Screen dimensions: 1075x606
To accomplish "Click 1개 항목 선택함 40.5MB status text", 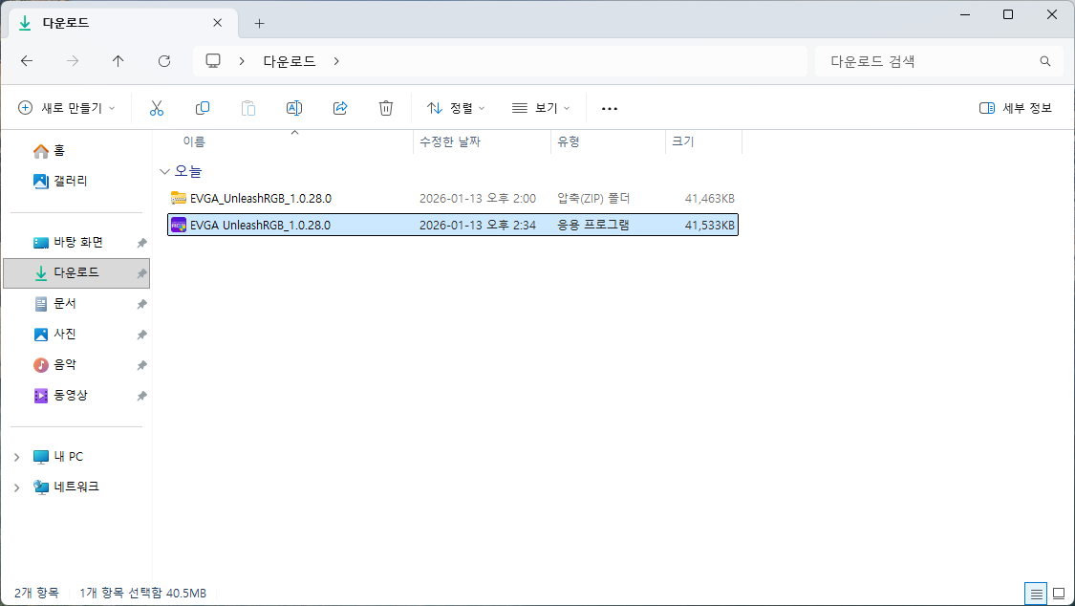I will (142, 593).
